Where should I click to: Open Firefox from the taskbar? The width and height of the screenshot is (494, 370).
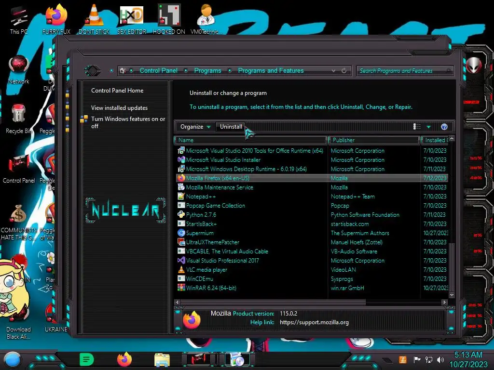tap(124, 359)
